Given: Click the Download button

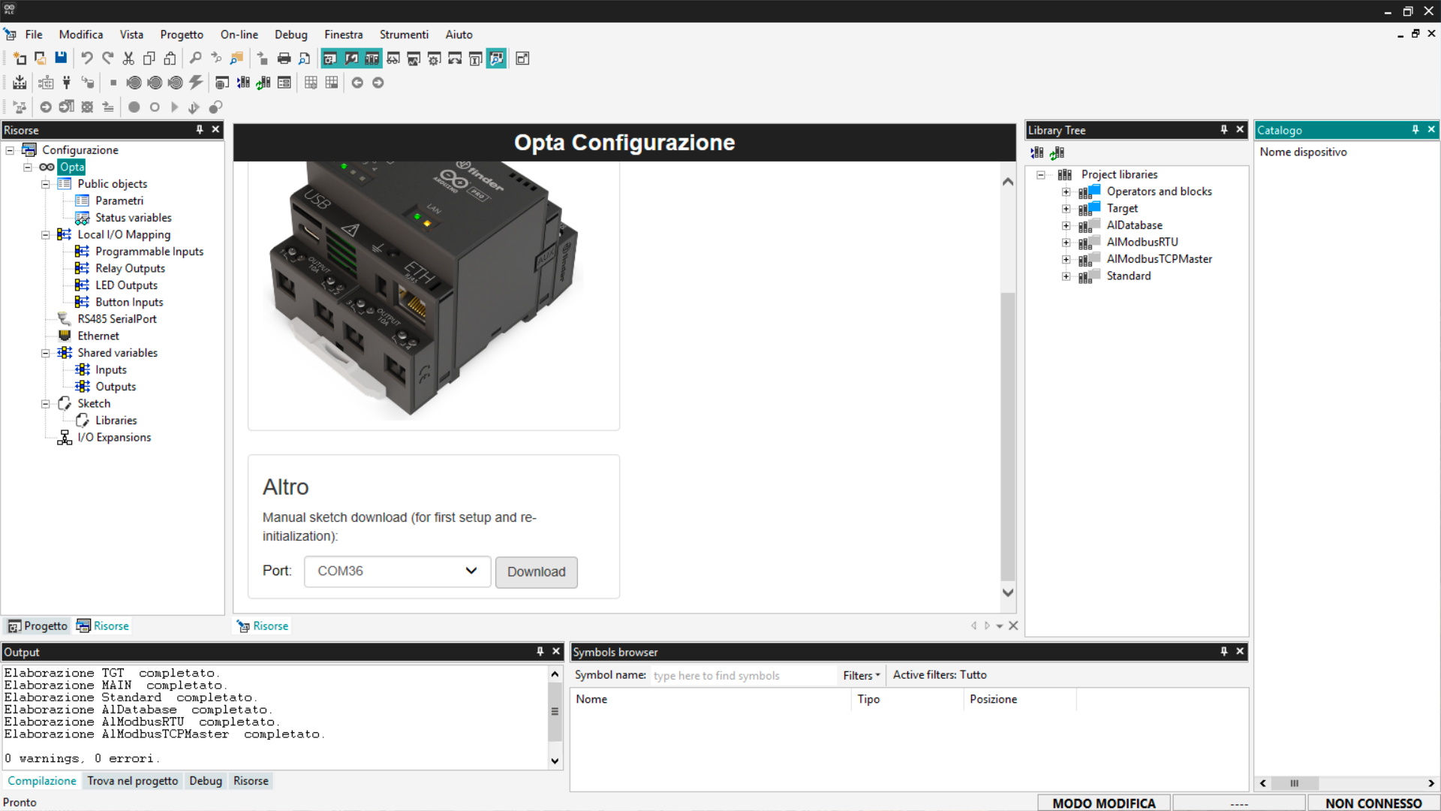Looking at the screenshot, I should point(536,572).
